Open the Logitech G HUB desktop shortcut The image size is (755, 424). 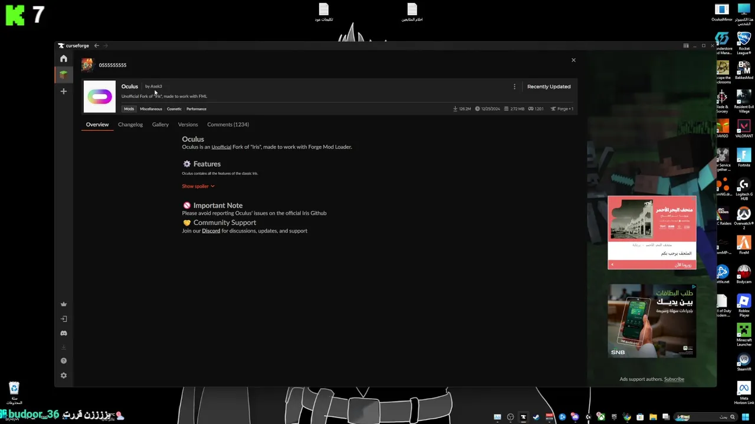pyautogui.click(x=744, y=188)
